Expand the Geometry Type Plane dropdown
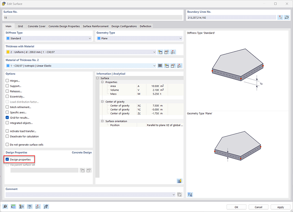The image size is (293, 212). tap(180, 39)
